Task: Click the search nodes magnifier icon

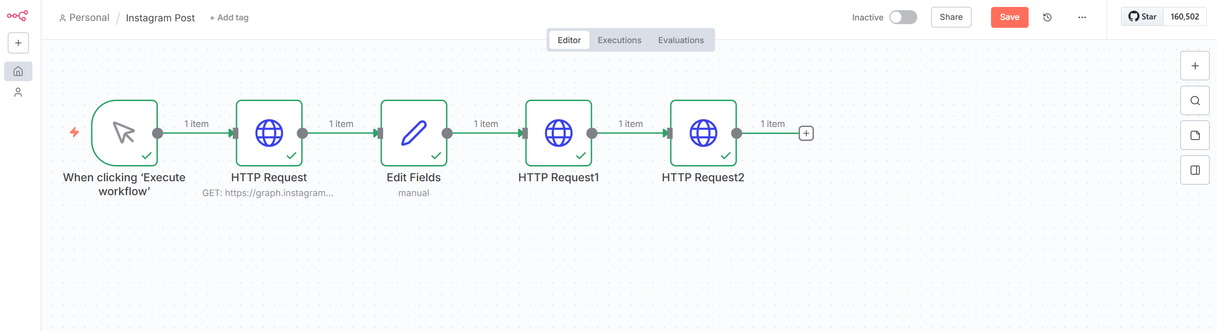Action: (x=1194, y=101)
